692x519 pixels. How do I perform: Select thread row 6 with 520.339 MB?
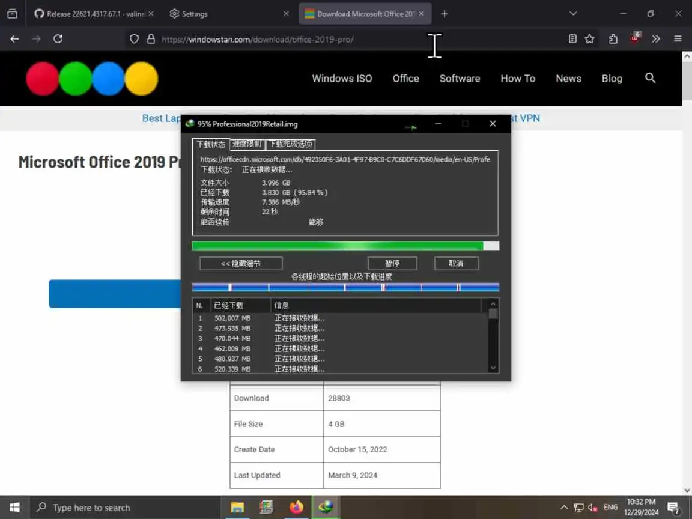340,369
